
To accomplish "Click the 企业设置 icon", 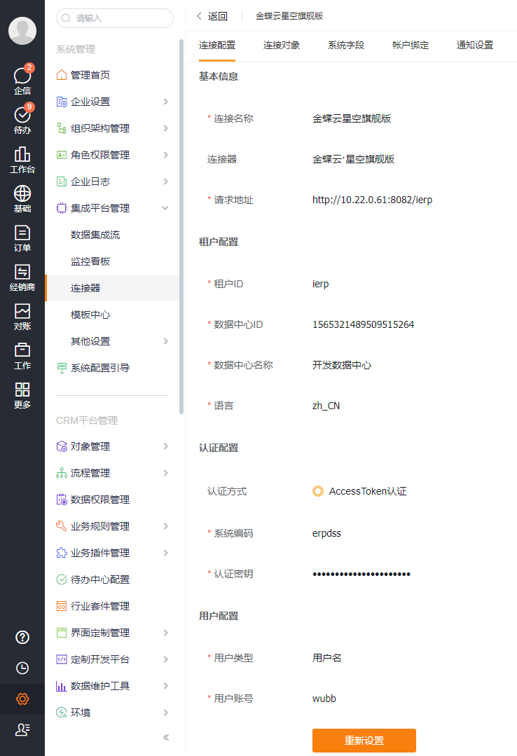I will [61, 102].
